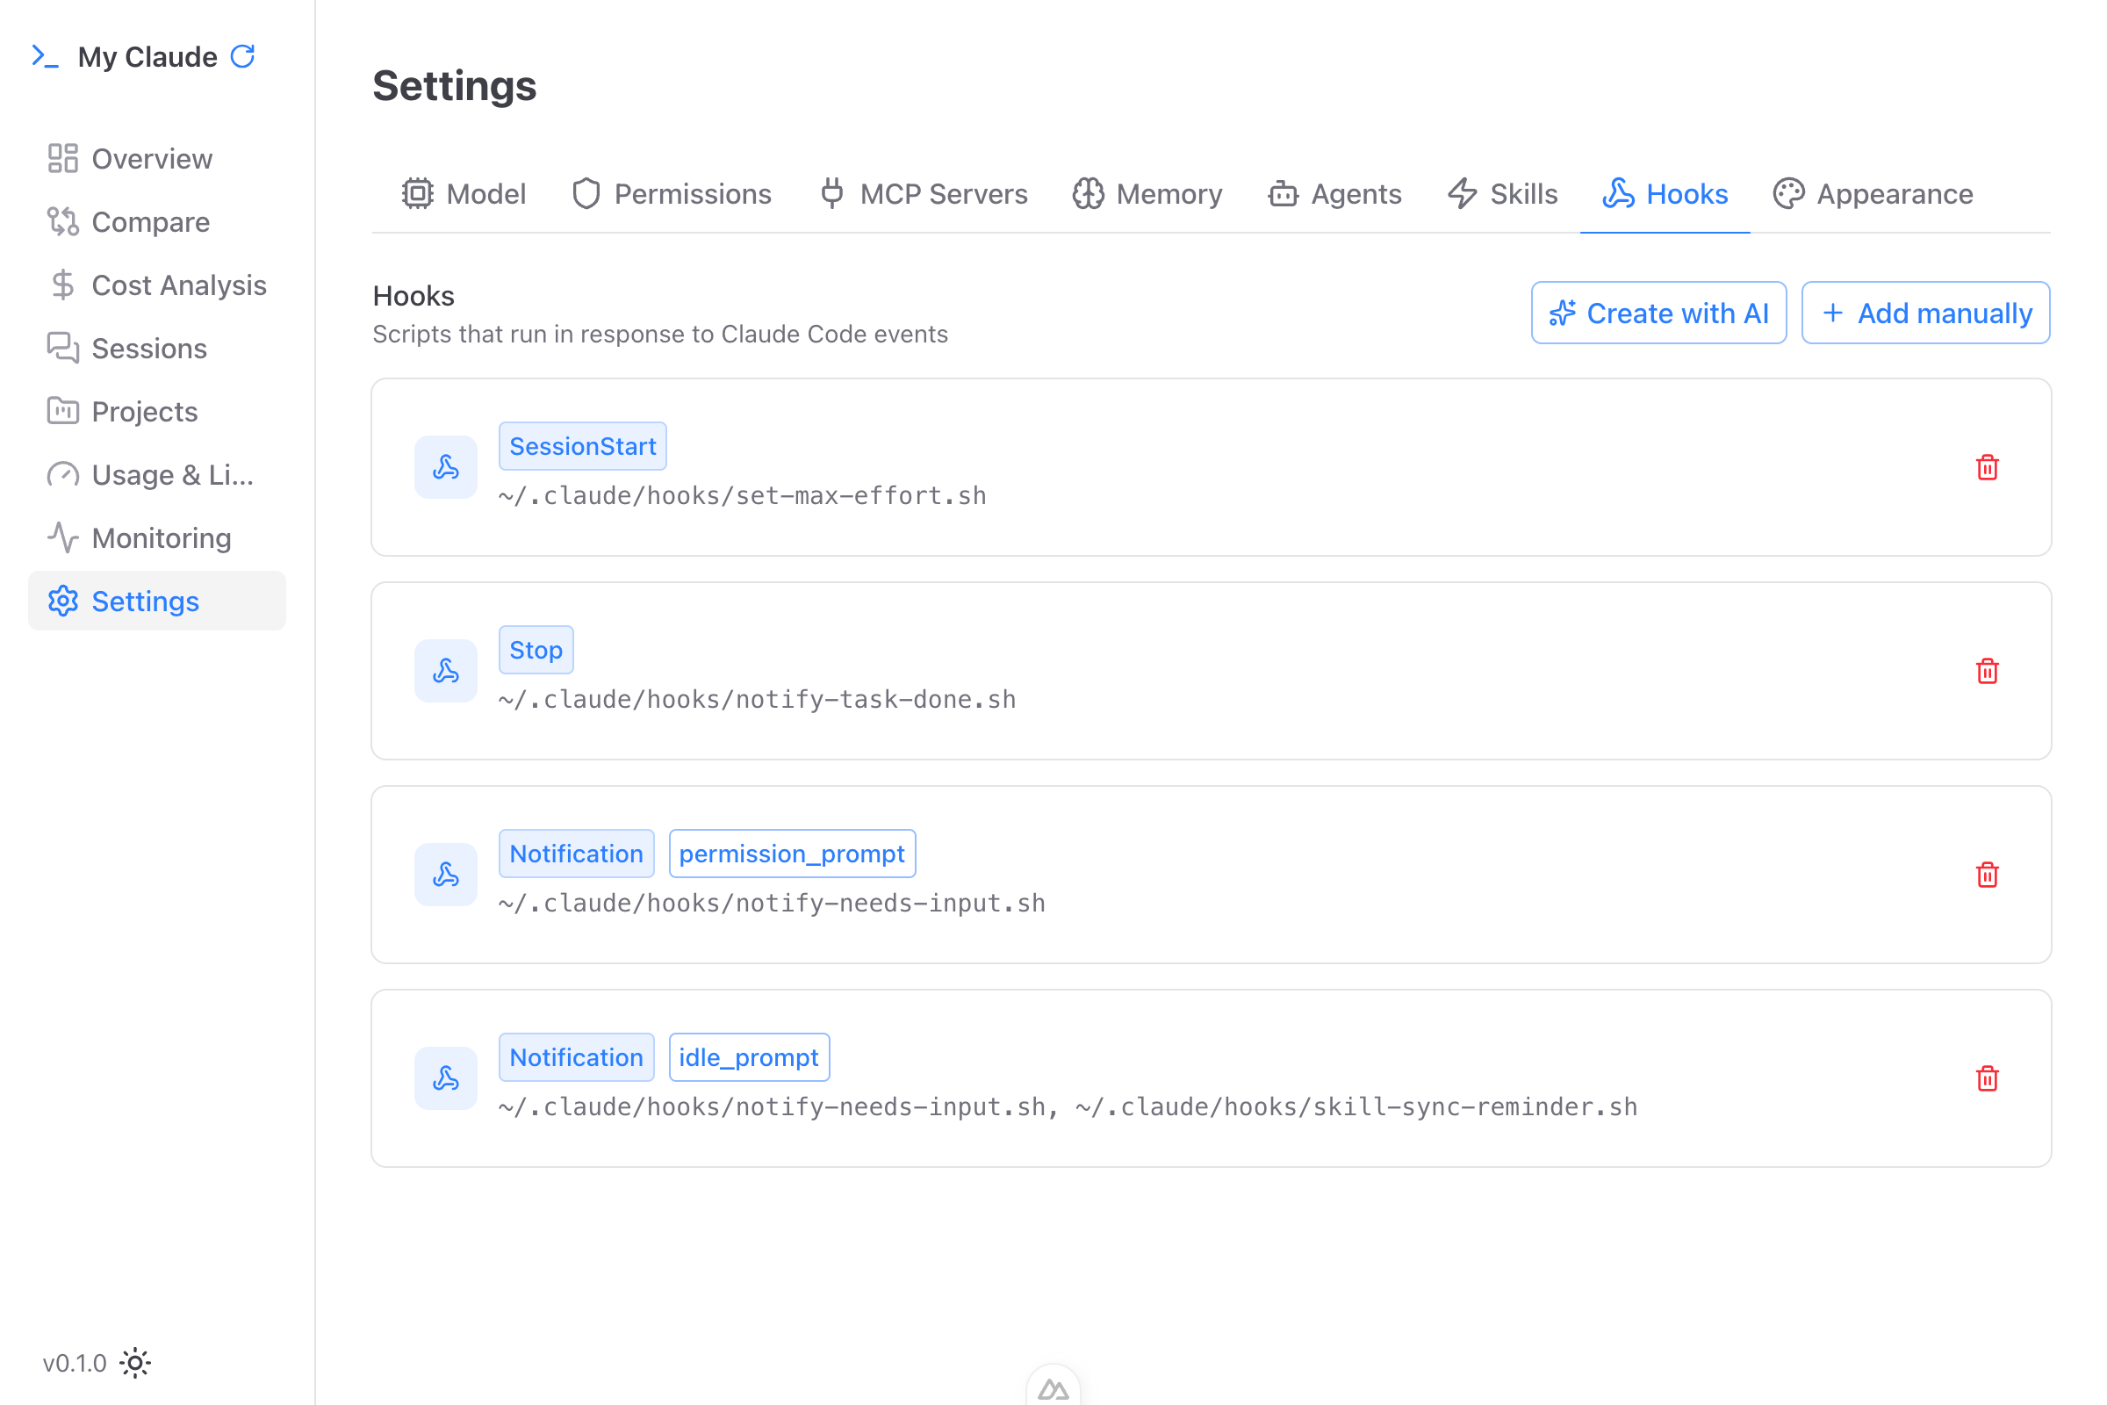Image resolution: width=2107 pixels, height=1405 pixels.
Task: Open the Projects page
Action: click(157, 411)
